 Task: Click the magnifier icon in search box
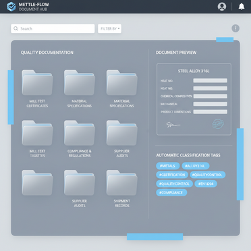16,28
